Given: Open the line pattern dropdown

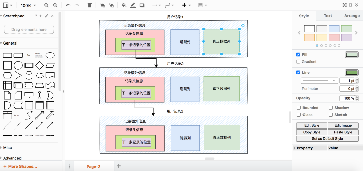Looking at the screenshot, I should pos(320,81).
